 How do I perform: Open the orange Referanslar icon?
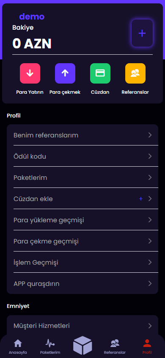coord(135,73)
